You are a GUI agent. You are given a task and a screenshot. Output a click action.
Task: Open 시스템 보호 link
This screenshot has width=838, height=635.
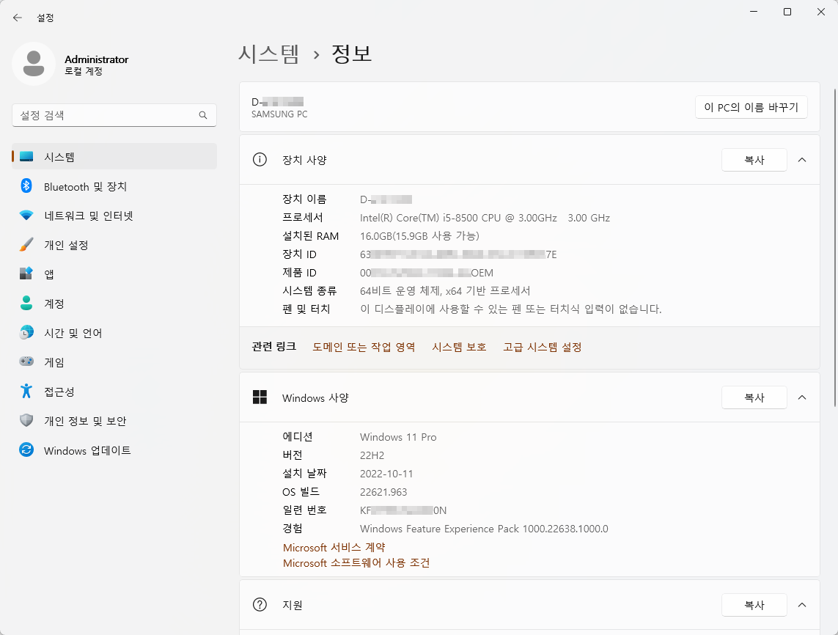pyautogui.click(x=459, y=347)
